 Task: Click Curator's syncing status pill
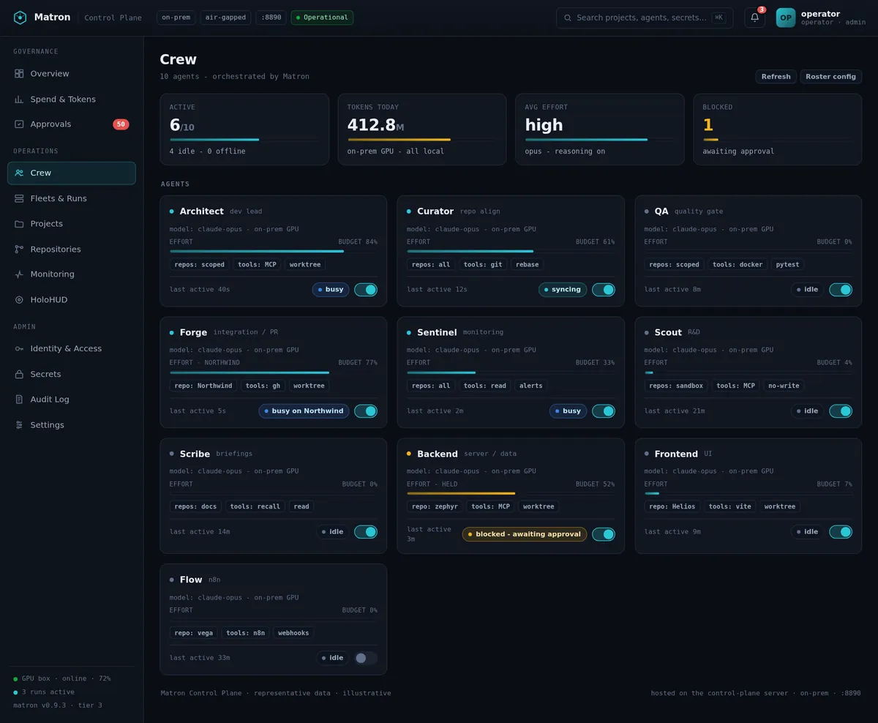[563, 290]
